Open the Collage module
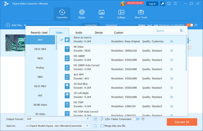Viewport: 203px width, 131px height. 121,14
